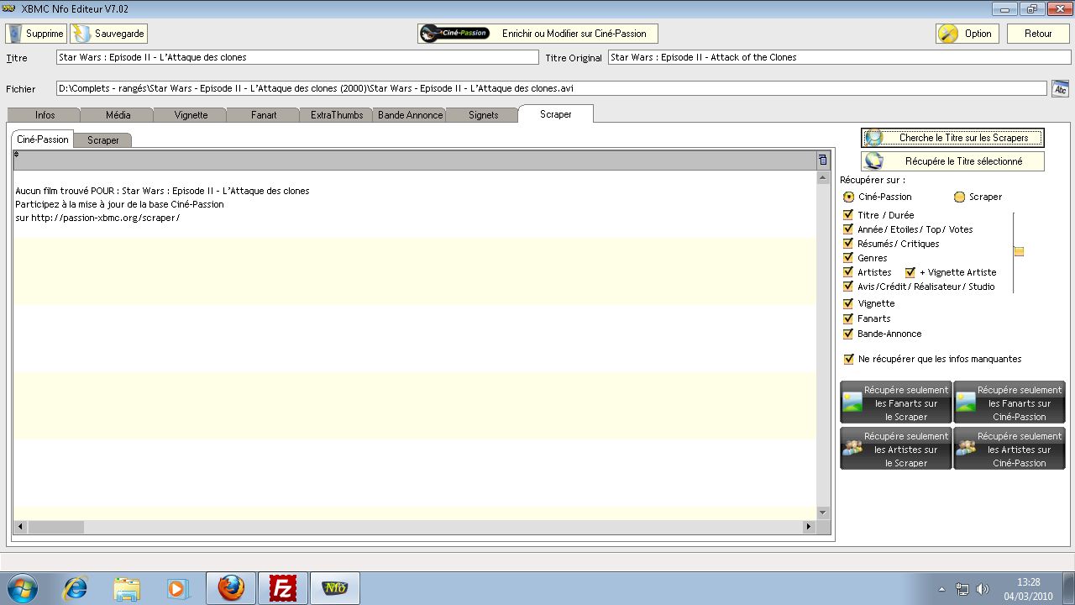This screenshot has height=605, width=1075.
Task: Open the Fanart tab
Action: 264,115
